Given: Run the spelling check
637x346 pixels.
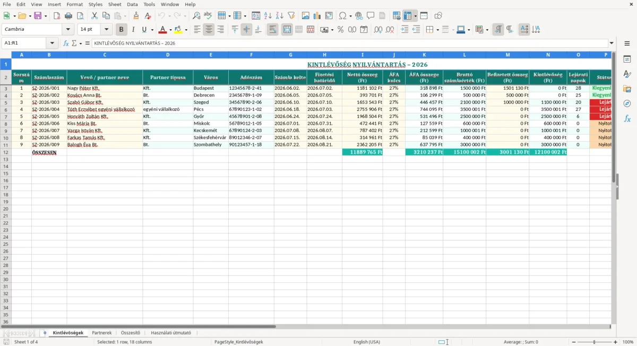Looking at the screenshot, I should [208, 16].
